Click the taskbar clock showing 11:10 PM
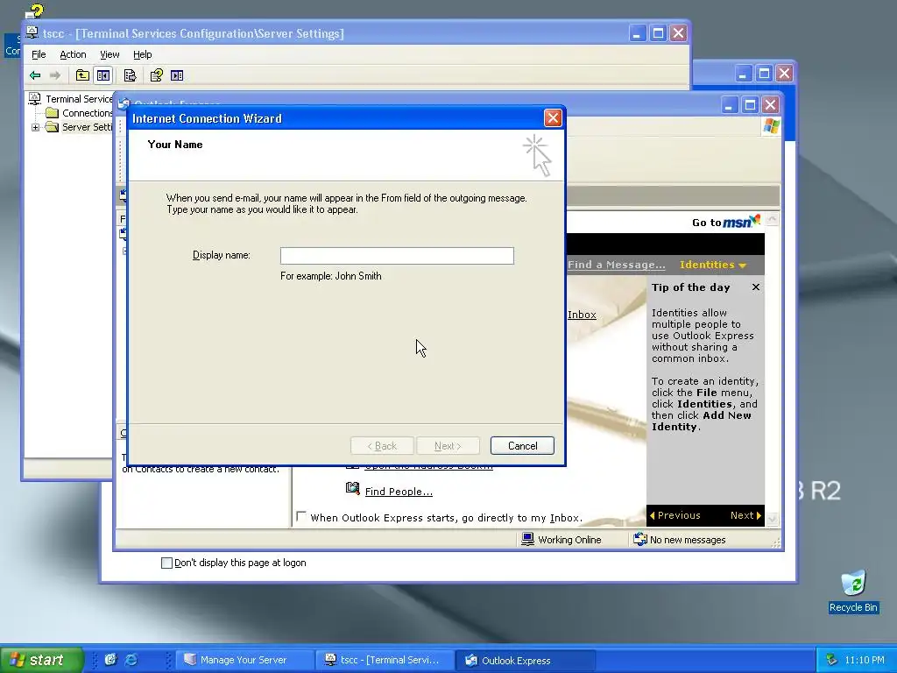This screenshot has width=897, height=673. (865, 660)
